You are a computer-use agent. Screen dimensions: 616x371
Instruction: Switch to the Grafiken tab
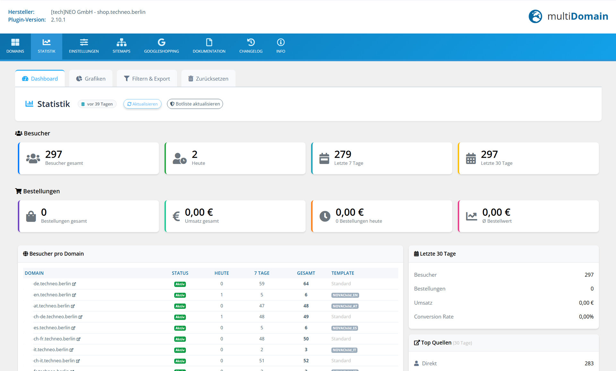point(91,78)
